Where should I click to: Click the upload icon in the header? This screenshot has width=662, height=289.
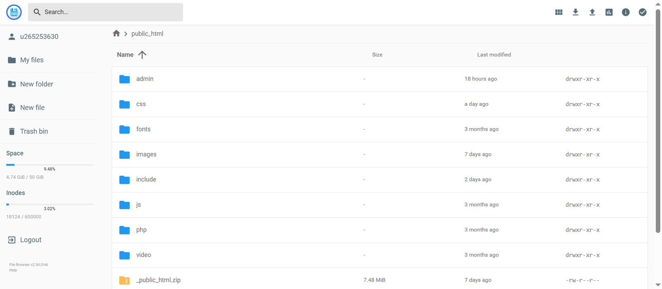pyautogui.click(x=592, y=12)
